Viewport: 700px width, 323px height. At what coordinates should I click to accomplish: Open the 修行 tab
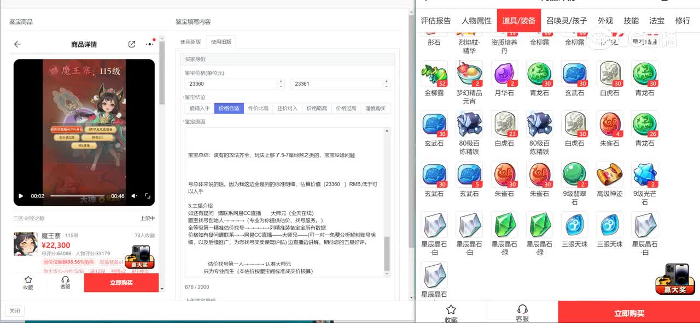682,21
